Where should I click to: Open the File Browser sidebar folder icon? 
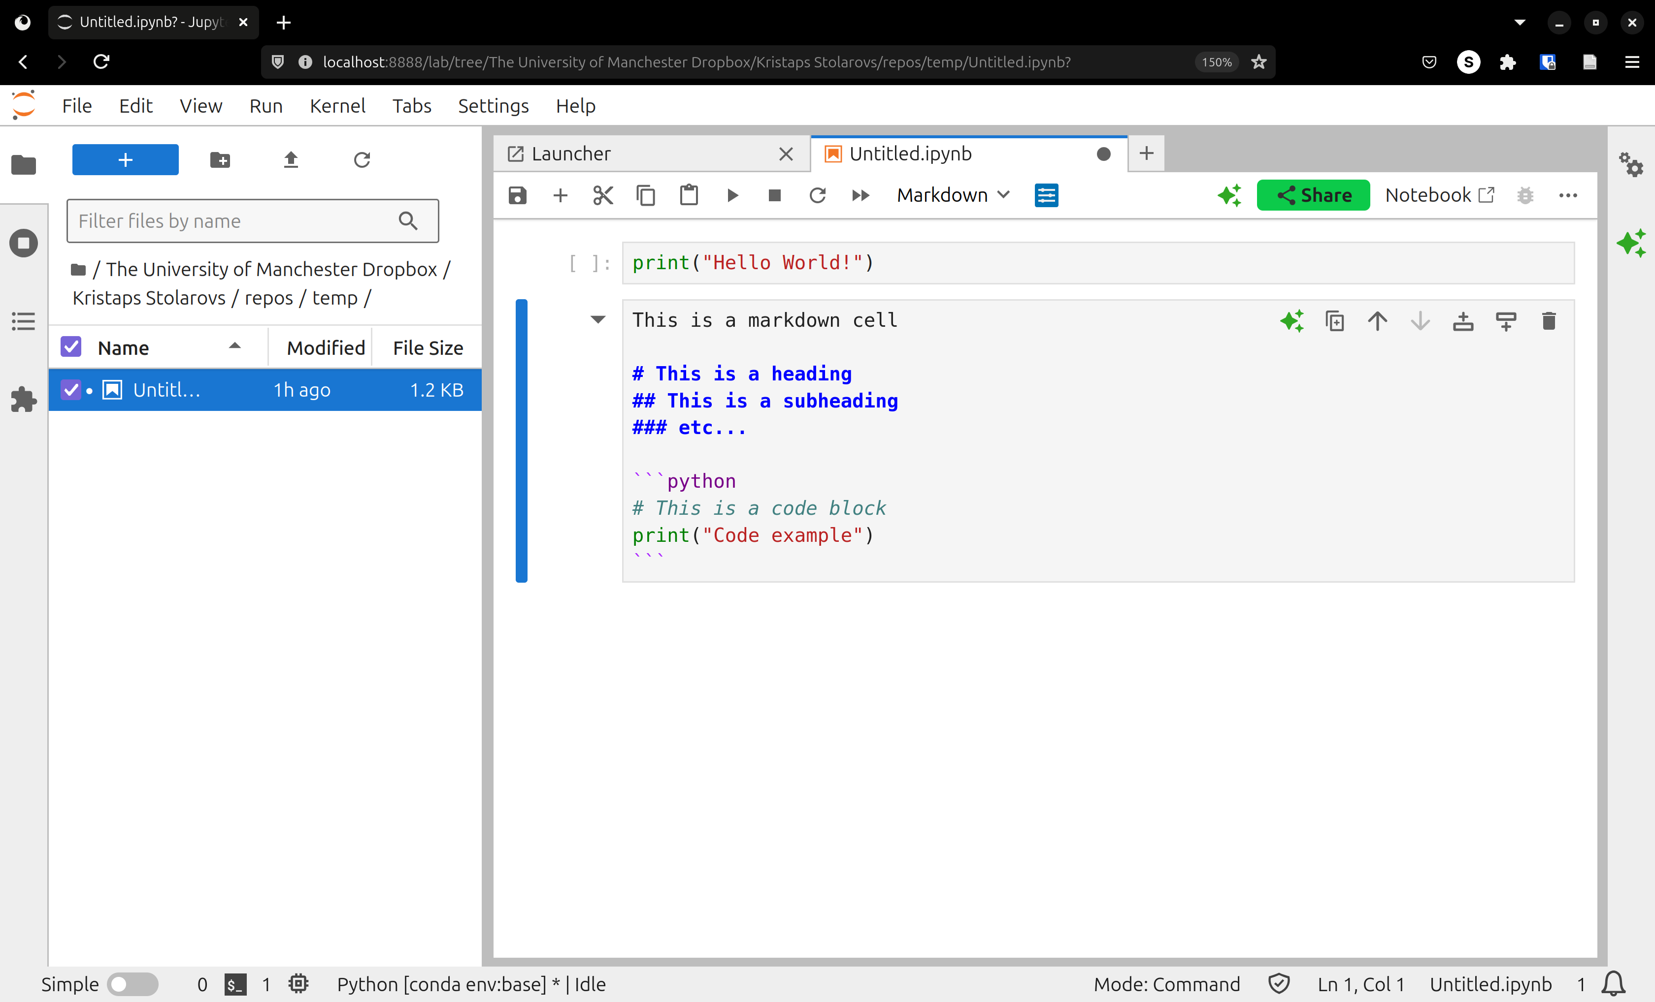24,164
